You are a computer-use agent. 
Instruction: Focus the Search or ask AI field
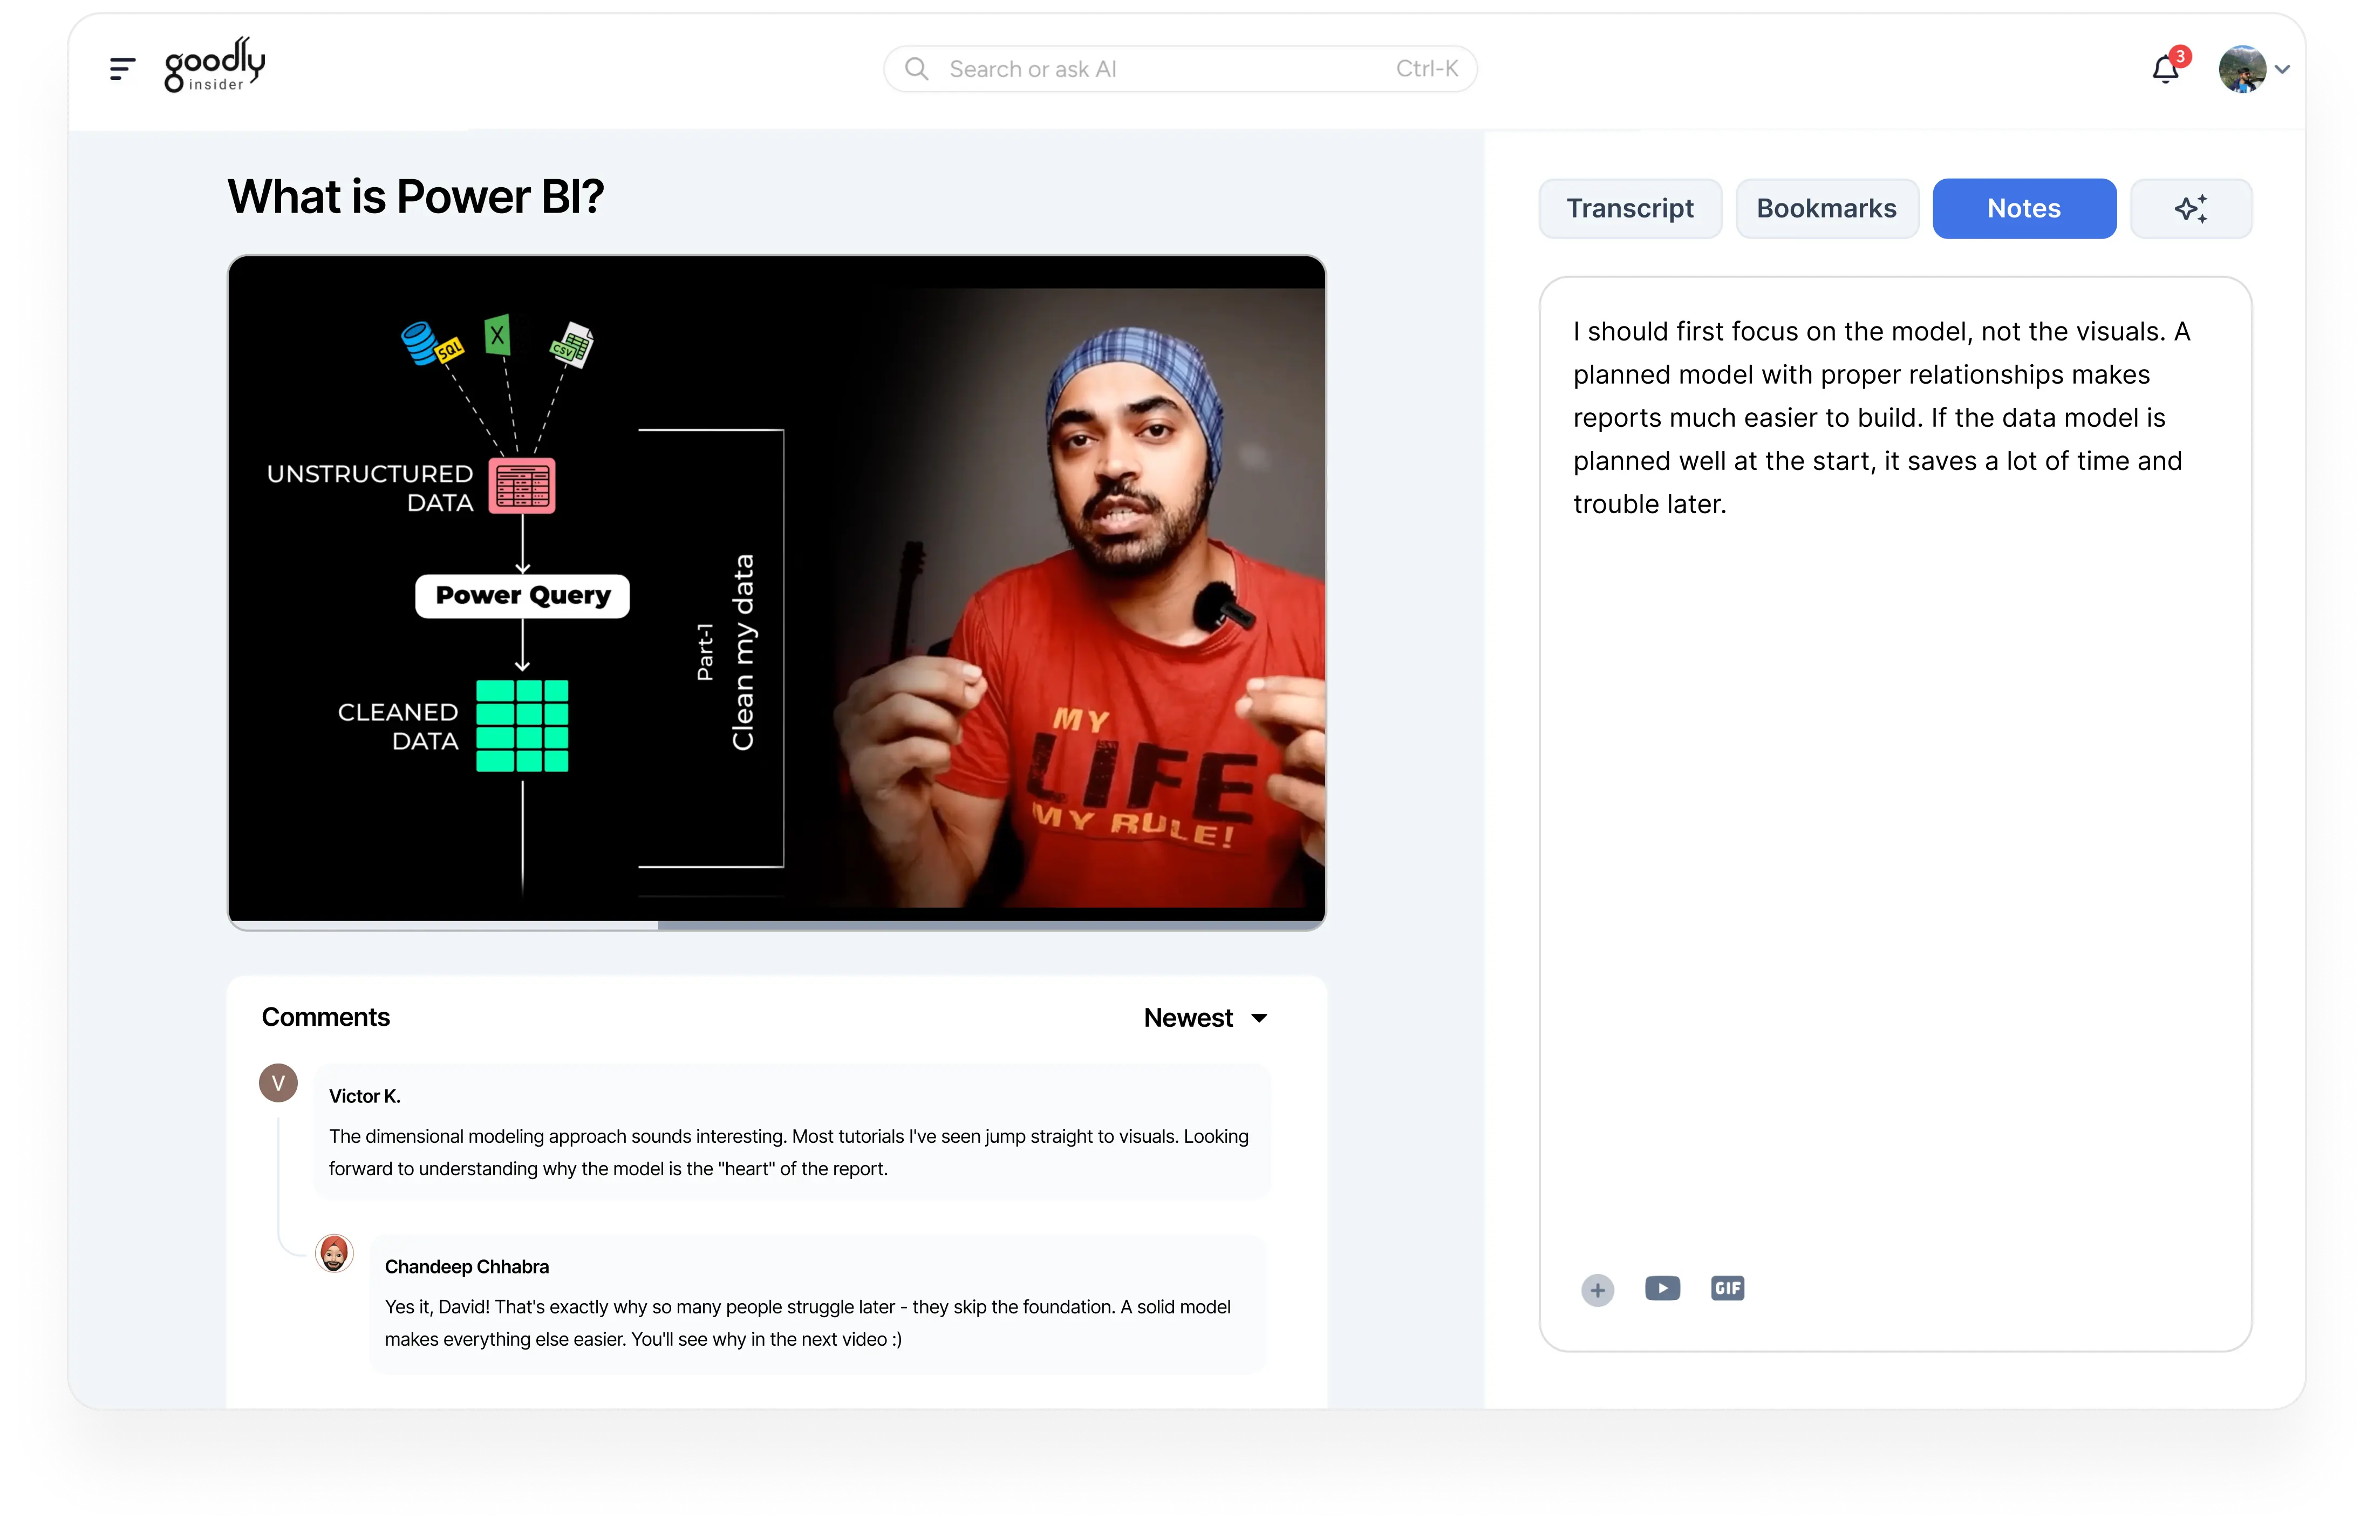(1179, 69)
